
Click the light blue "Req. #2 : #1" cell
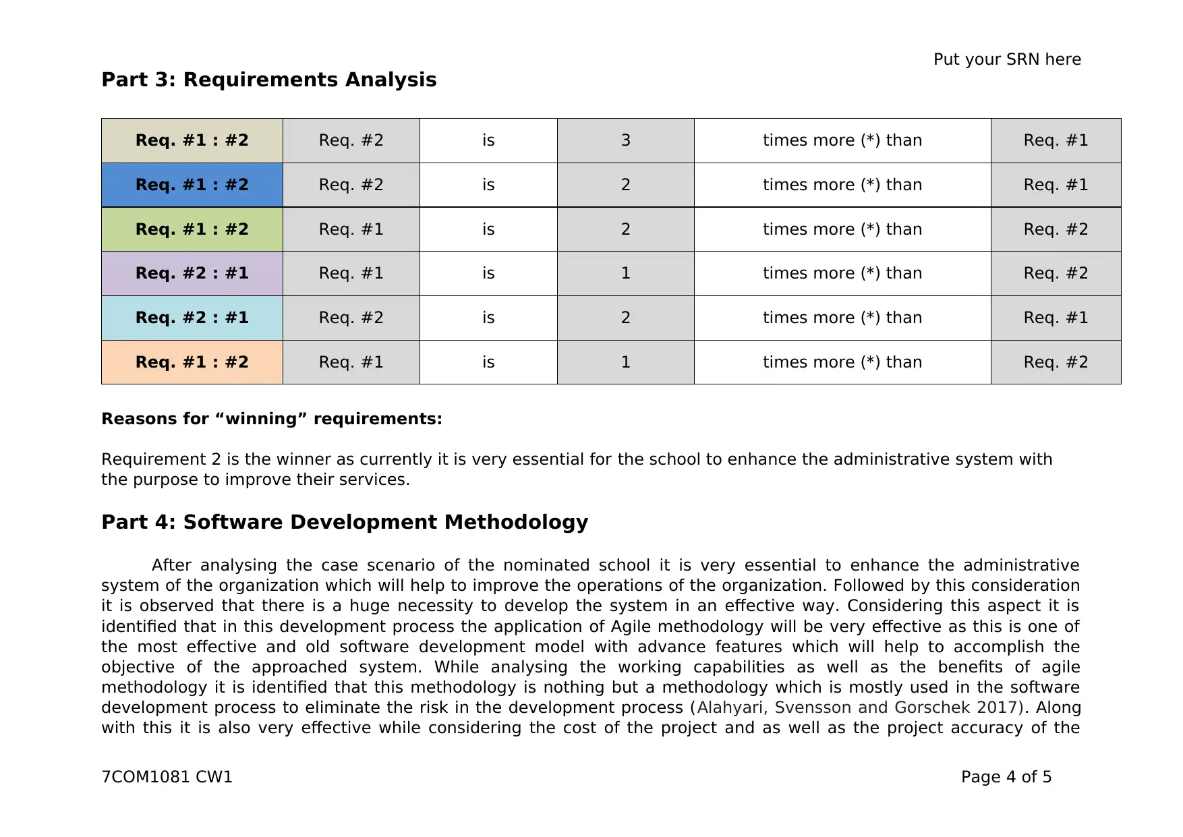pyautogui.click(x=192, y=318)
